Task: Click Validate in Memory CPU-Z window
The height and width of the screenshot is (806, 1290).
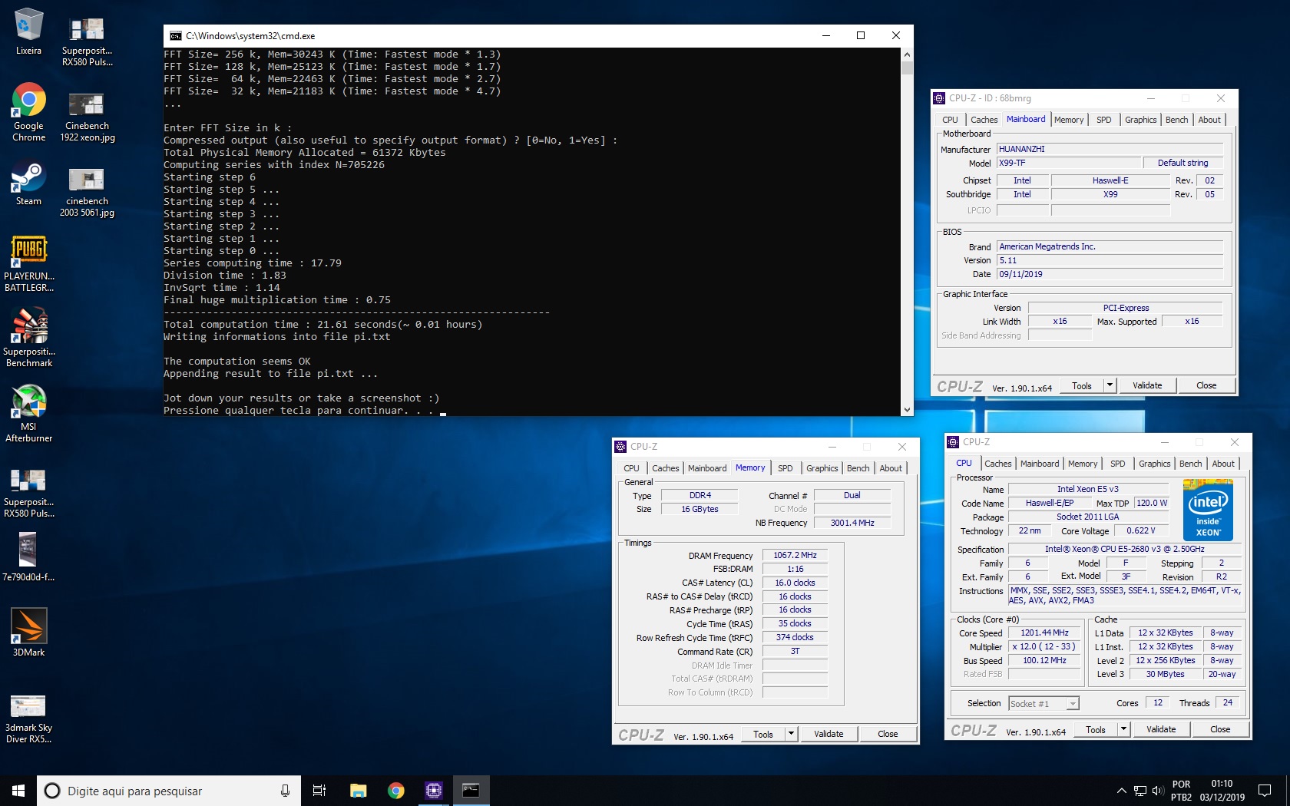Action: 828,734
